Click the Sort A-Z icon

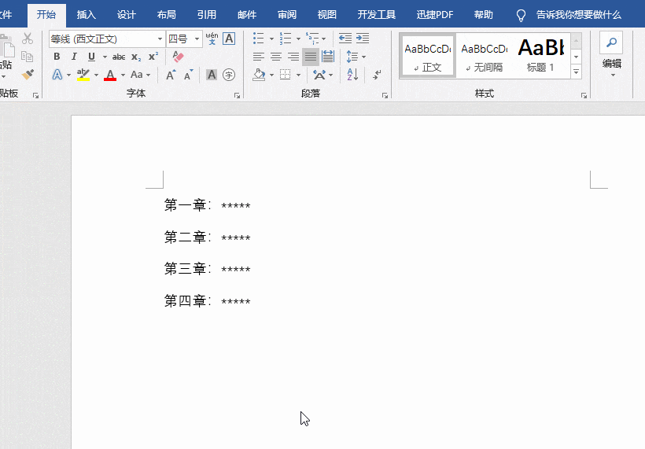[352, 75]
